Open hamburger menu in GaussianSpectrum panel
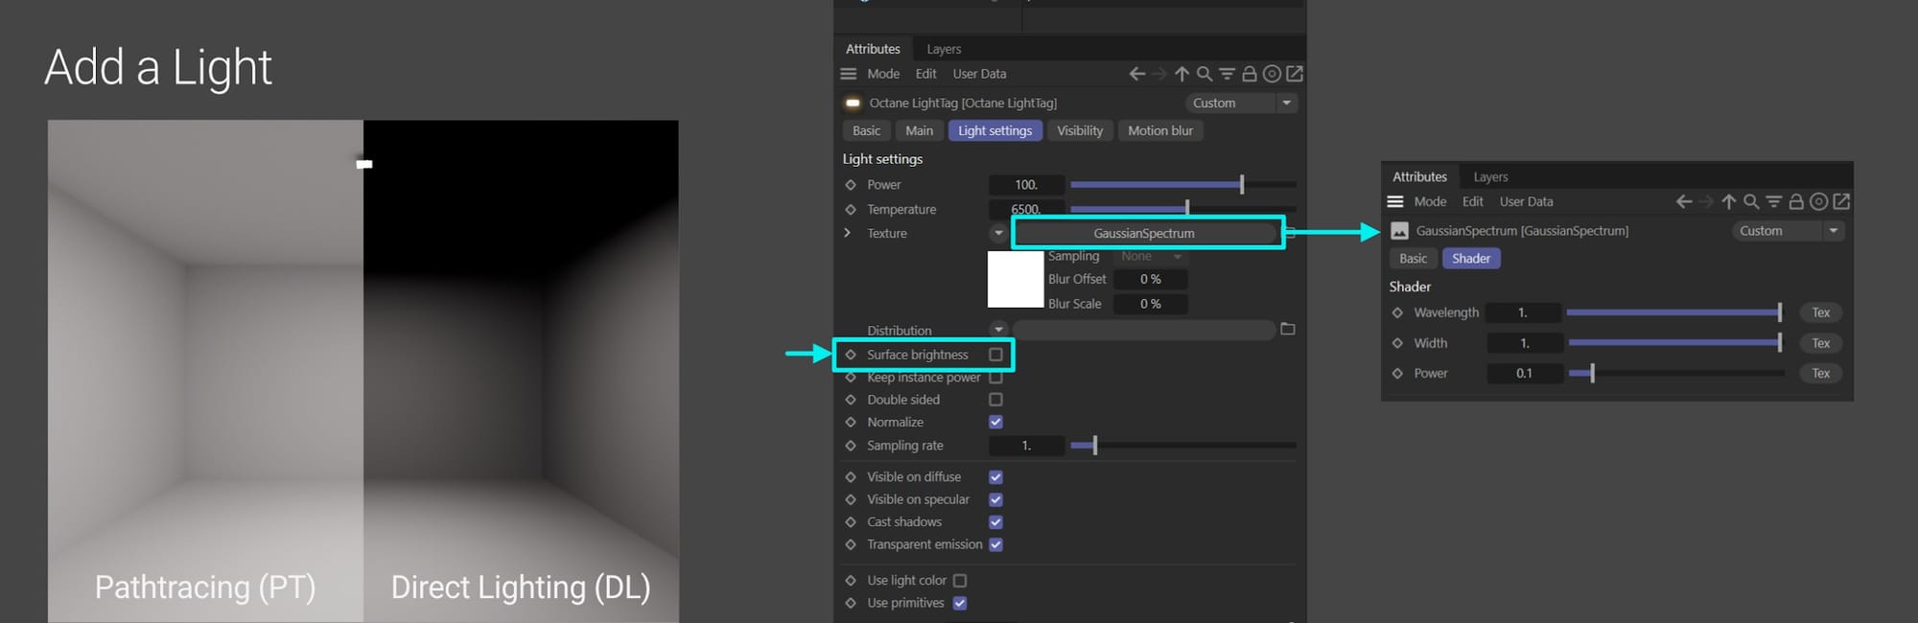This screenshot has height=623, width=1918. [x=1395, y=201]
